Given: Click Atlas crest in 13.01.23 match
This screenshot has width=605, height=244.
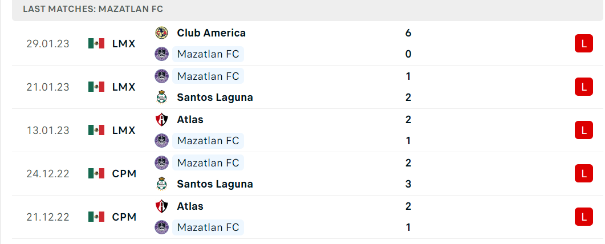Looking at the screenshot, I should click(162, 120).
